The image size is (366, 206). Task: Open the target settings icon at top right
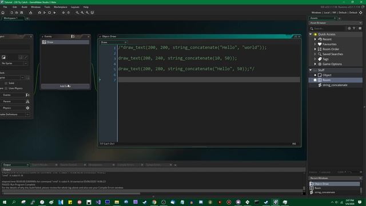tap(361, 13)
